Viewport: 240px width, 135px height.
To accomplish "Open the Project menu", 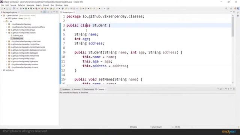I will (x=46, y=5).
